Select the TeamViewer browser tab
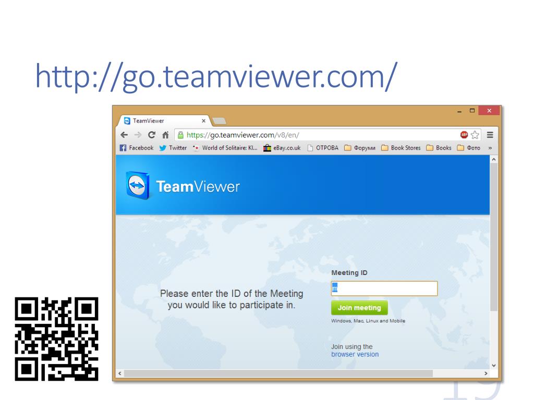Screen dimensions: 534x400 coord(164,121)
